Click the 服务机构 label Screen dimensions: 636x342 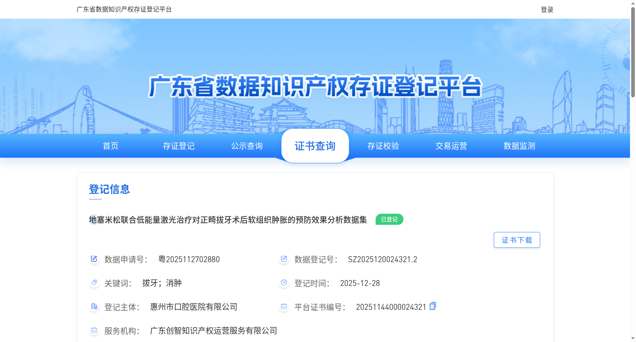point(122,331)
